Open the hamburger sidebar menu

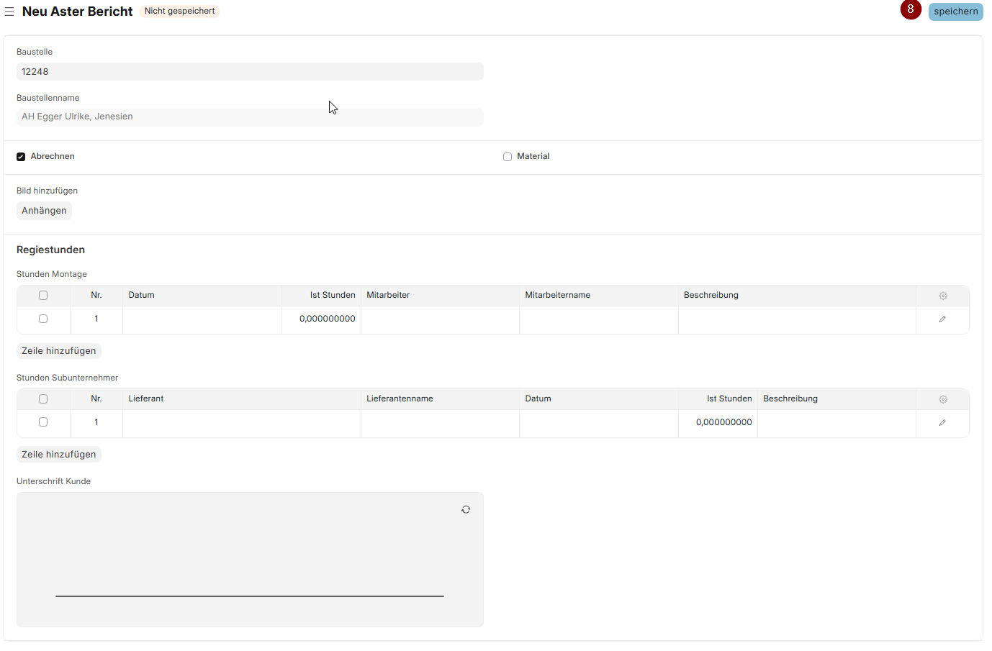9,12
